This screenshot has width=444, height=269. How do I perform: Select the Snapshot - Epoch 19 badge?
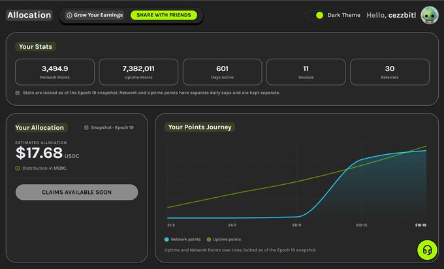109,128
